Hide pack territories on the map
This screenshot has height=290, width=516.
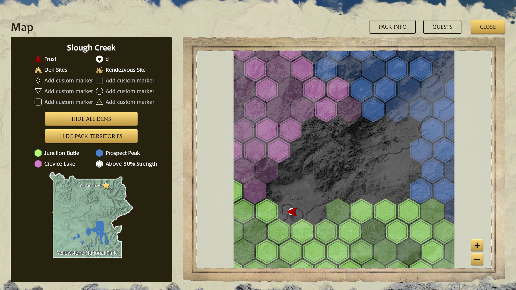[x=91, y=136]
